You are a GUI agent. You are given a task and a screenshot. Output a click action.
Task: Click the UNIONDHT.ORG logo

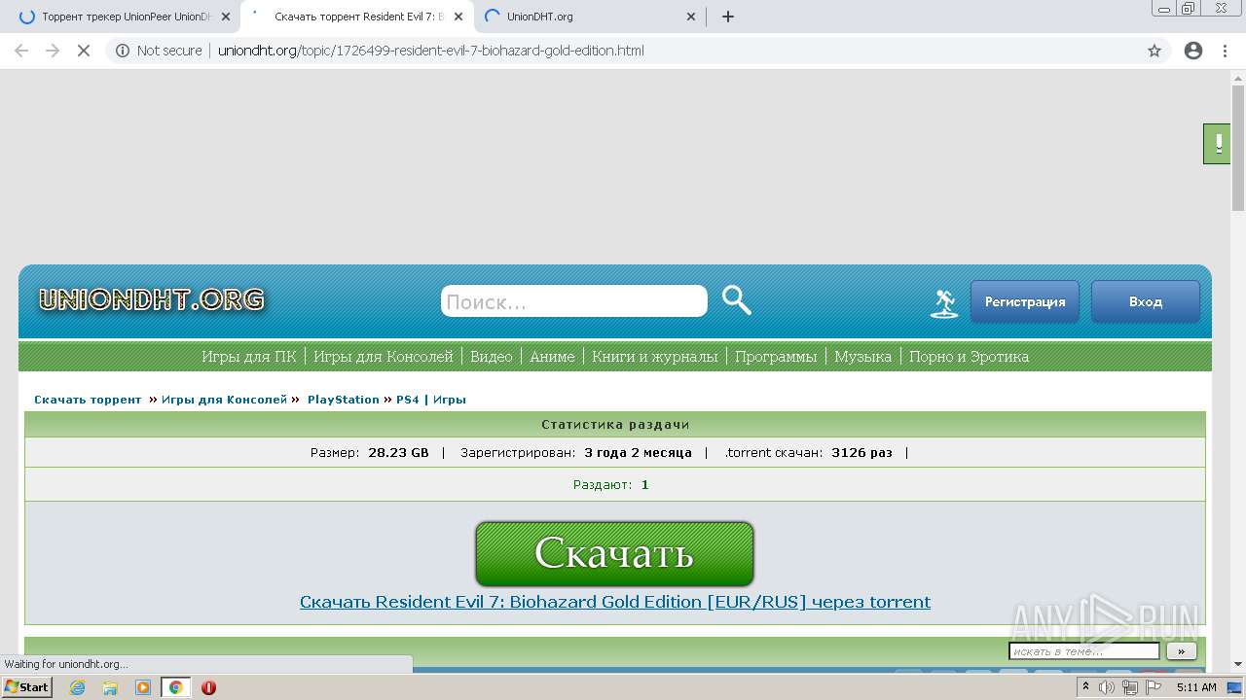pos(151,299)
